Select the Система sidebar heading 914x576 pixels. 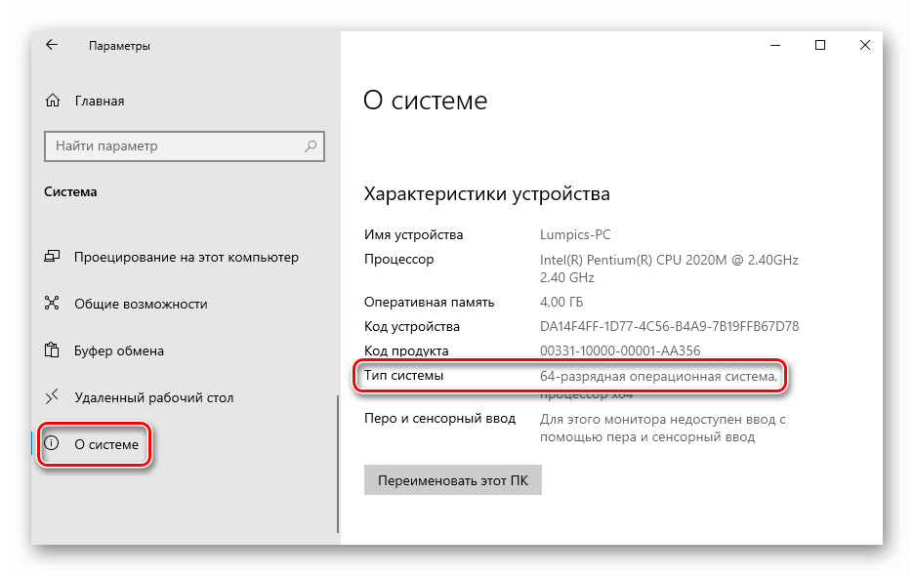pyautogui.click(x=70, y=191)
